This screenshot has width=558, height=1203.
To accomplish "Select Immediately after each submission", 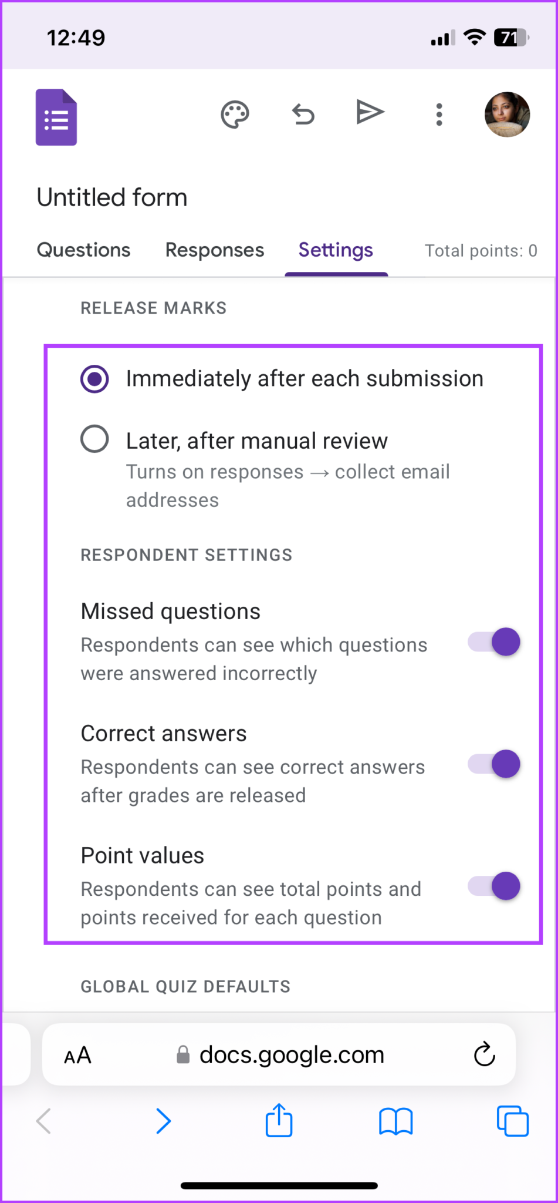I will [x=94, y=379].
